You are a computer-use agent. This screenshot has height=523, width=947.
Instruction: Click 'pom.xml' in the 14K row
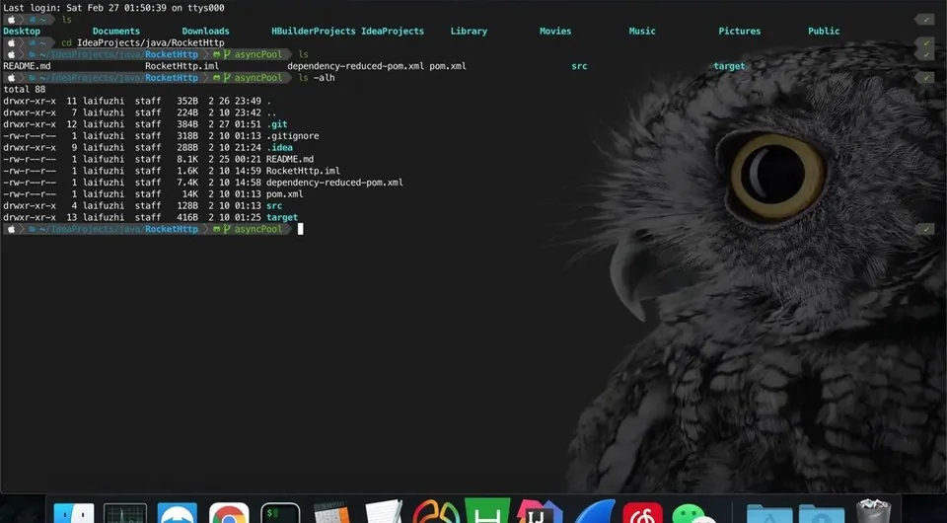point(284,194)
